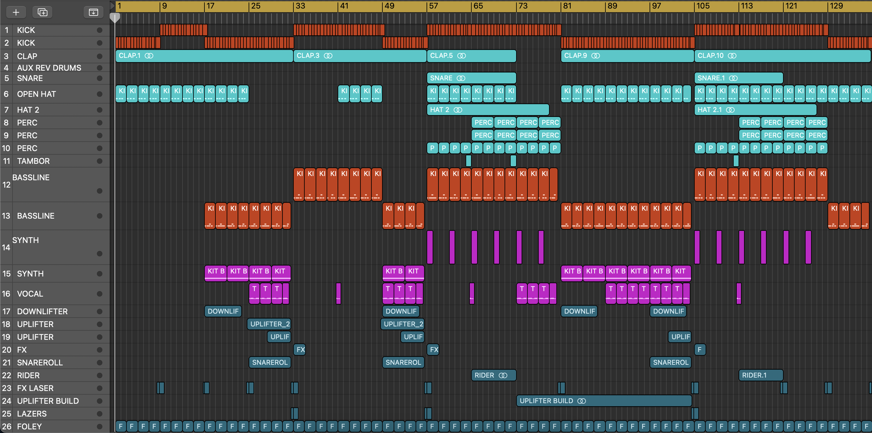
Task: Click bar 57 in the ruler
Action: [x=433, y=6]
